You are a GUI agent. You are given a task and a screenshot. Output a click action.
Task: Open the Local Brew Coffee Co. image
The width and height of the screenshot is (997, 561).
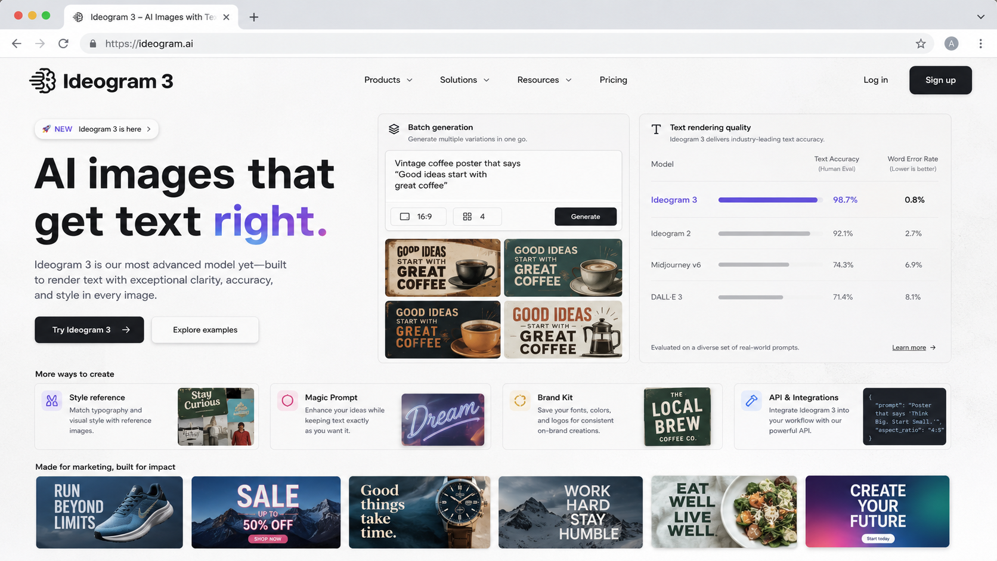point(677,417)
